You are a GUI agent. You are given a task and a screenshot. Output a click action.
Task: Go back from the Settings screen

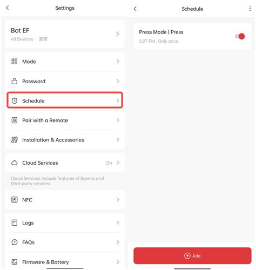tap(8, 8)
